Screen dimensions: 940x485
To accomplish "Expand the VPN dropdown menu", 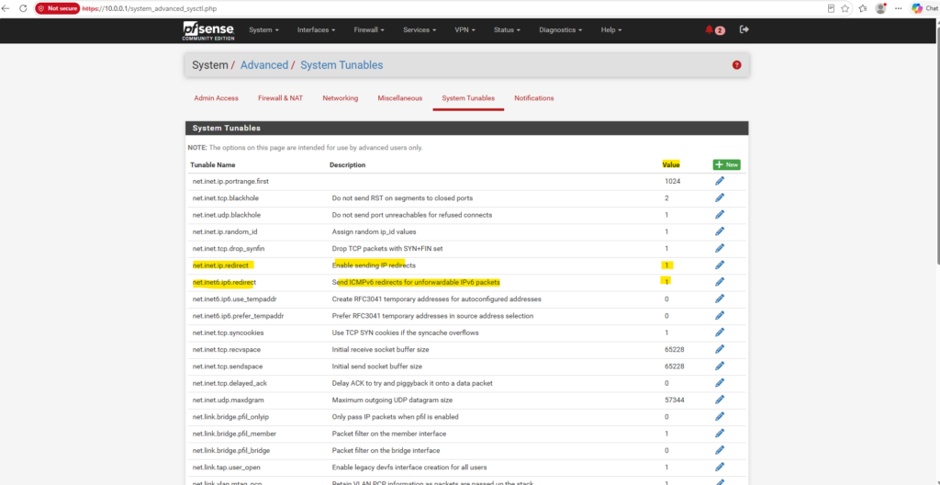I will click(464, 30).
